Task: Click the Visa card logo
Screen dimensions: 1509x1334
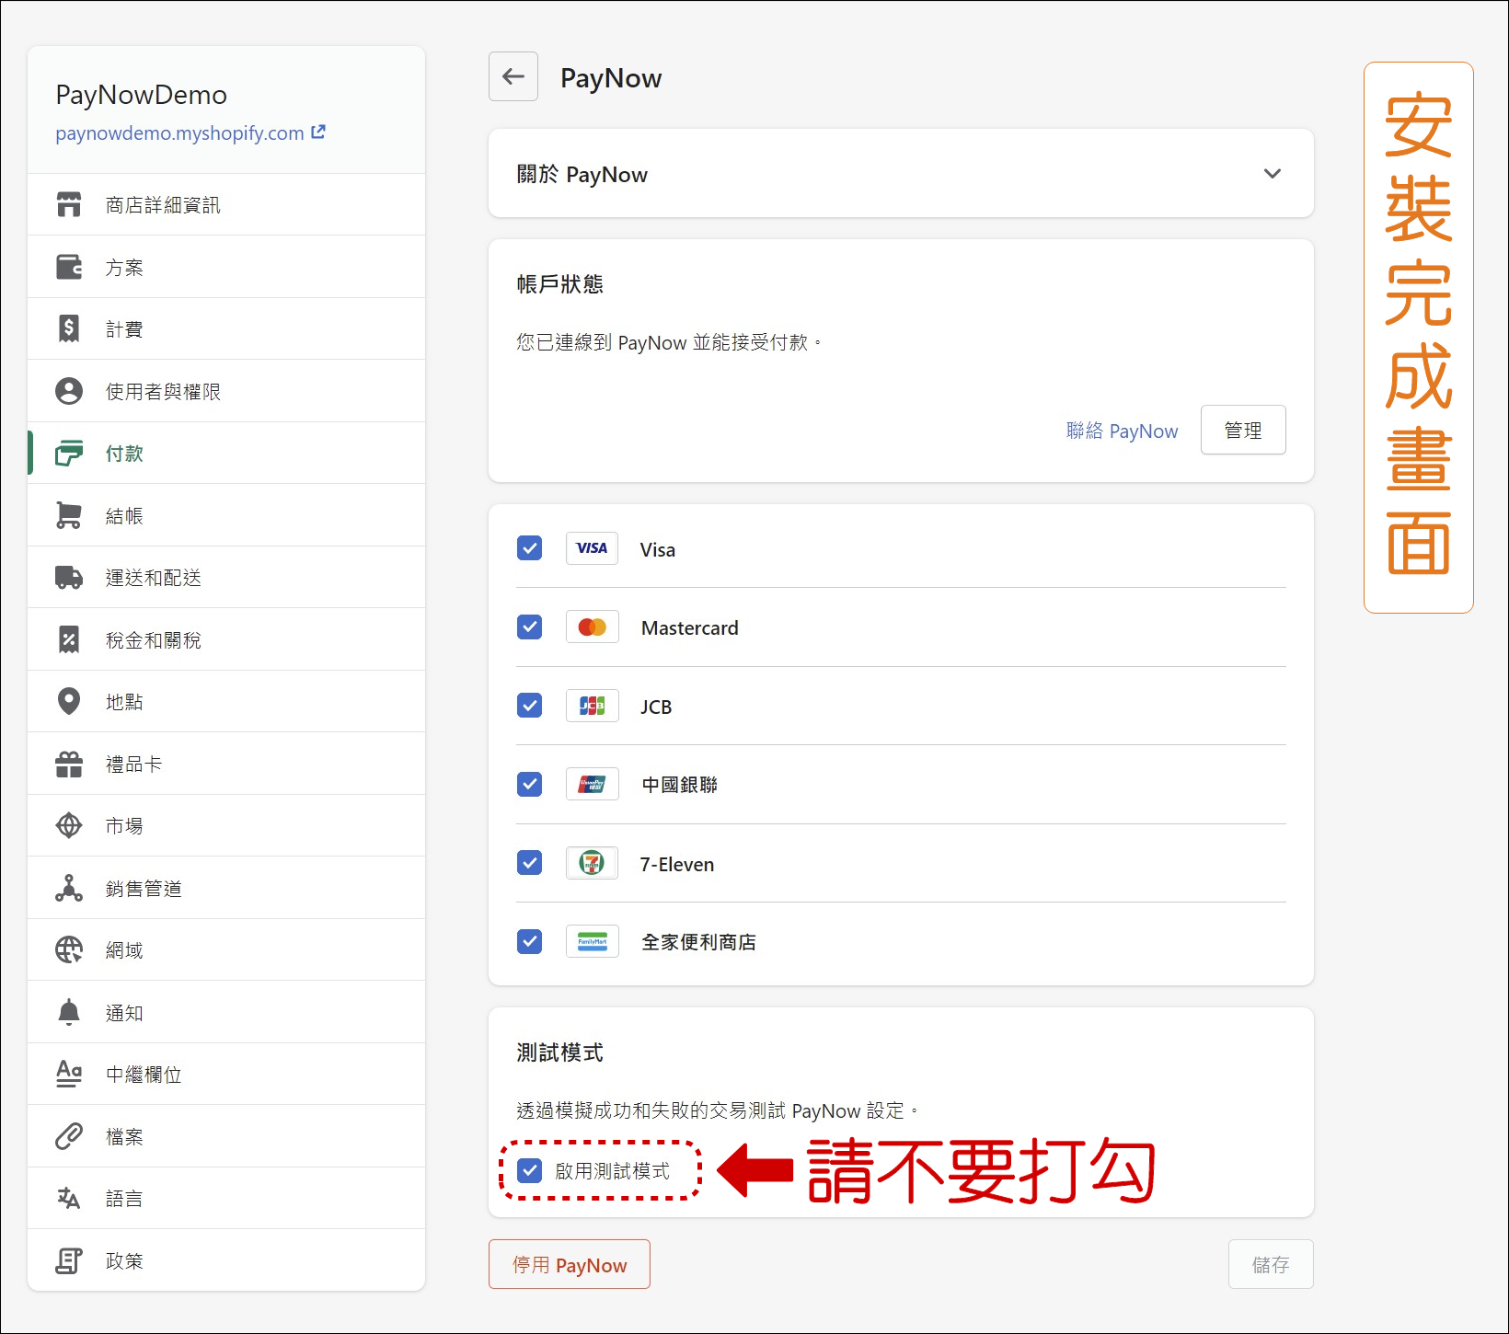Action: coord(592,548)
